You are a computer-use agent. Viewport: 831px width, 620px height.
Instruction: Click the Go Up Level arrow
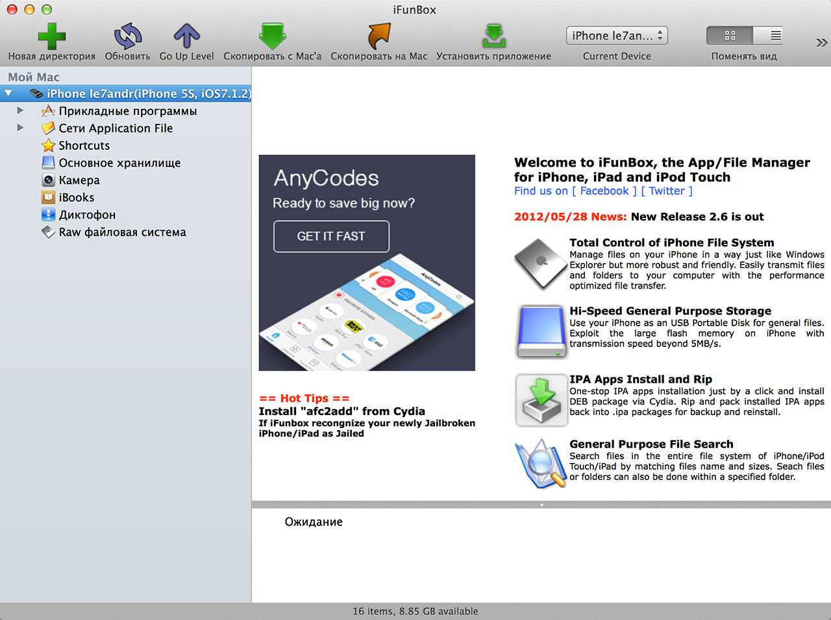[186, 36]
